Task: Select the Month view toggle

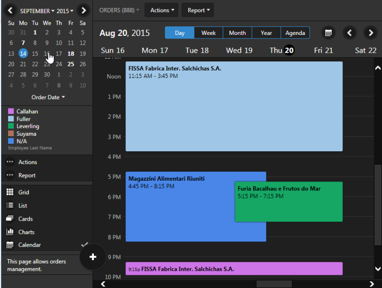Action: (x=237, y=33)
